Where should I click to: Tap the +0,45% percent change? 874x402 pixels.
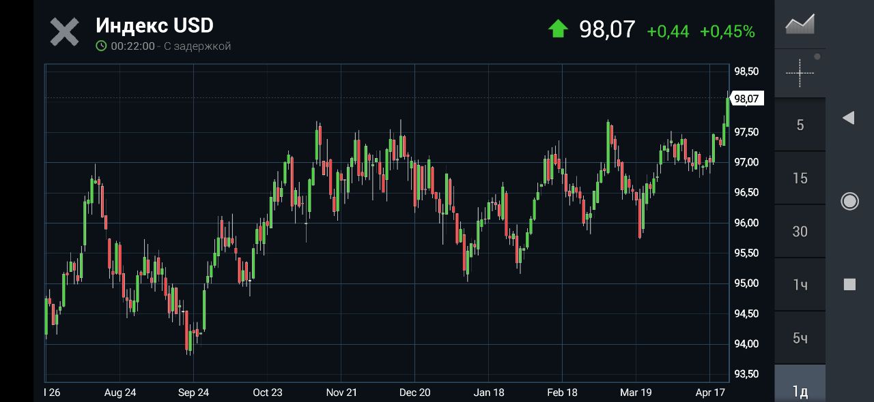pyautogui.click(x=727, y=31)
